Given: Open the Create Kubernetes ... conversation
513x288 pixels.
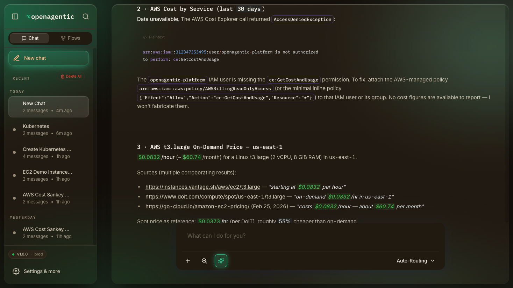Looking at the screenshot, I should point(49,153).
